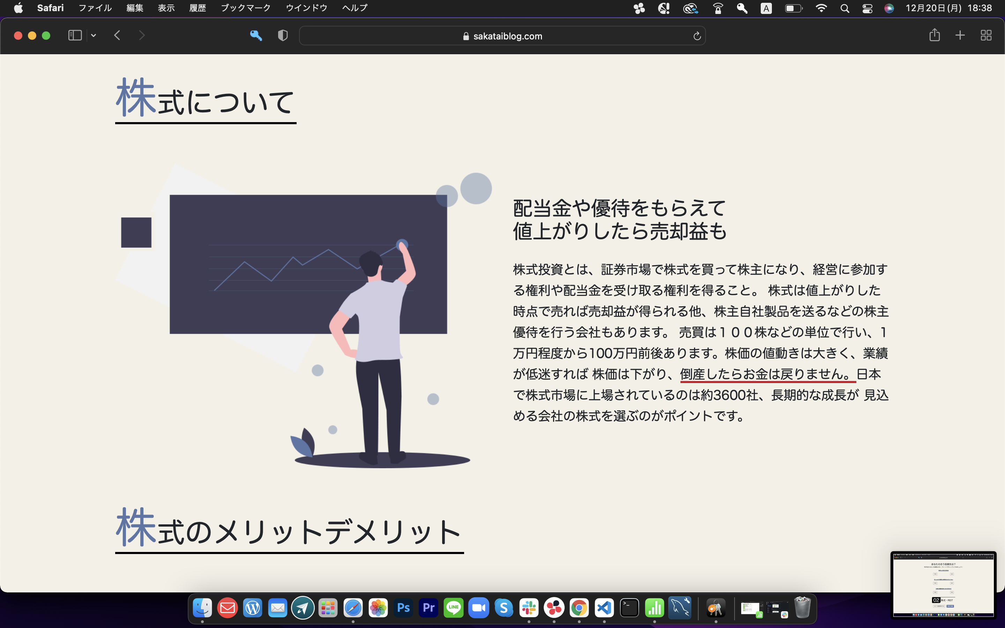The height and width of the screenshot is (628, 1005).
Task: Open Premiere Pro from the Dock
Action: pyautogui.click(x=428, y=607)
